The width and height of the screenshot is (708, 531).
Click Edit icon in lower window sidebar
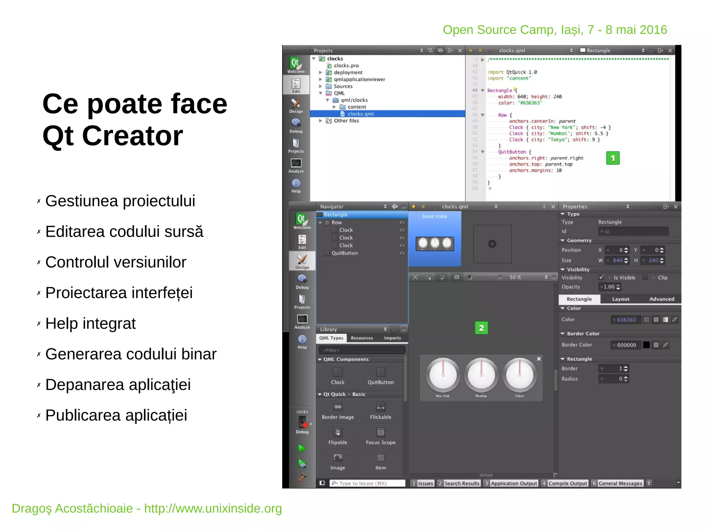coord(302,241)
